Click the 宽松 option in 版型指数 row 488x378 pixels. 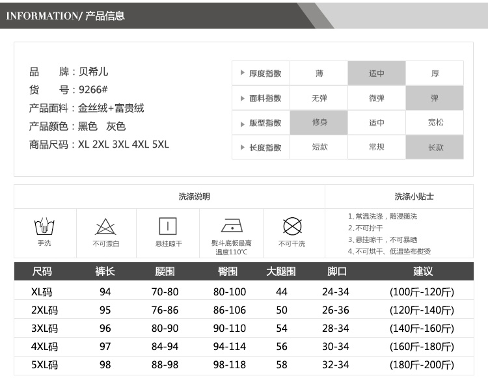click(x=435, y=123)
